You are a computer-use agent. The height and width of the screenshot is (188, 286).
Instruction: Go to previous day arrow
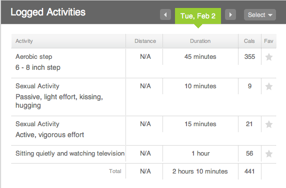[165, 14]
